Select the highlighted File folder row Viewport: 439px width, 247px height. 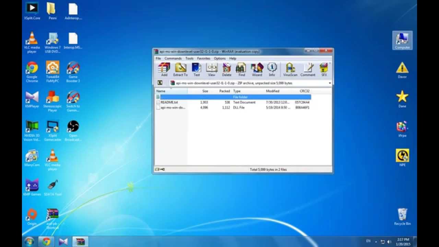[x=233, y=97]
